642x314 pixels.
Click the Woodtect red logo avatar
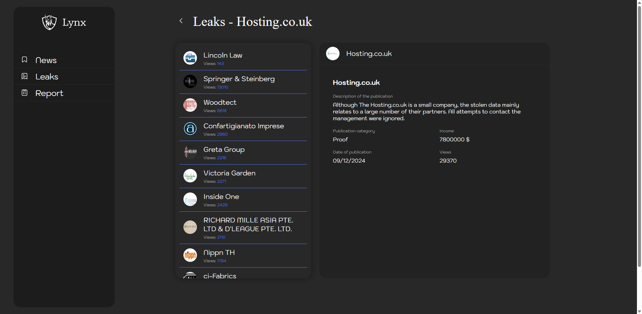[x=190, y=105]
